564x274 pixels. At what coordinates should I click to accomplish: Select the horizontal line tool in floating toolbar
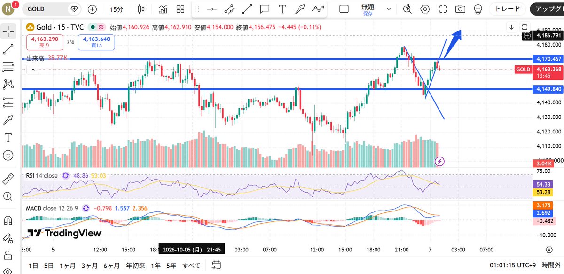(x=212, y=9)
